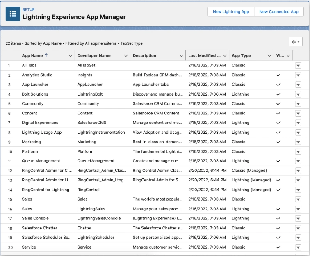
Task: Click the visible checkmark for Bolt Solutions
Action: coord(278,94)
